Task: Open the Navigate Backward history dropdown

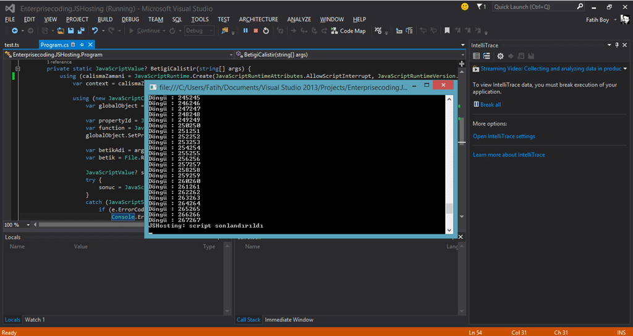Action: pyautogui.click(x=23, y=31)
